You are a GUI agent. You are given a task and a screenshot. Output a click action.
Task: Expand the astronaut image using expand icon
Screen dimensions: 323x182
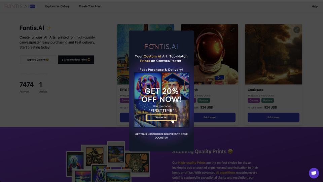232,30
